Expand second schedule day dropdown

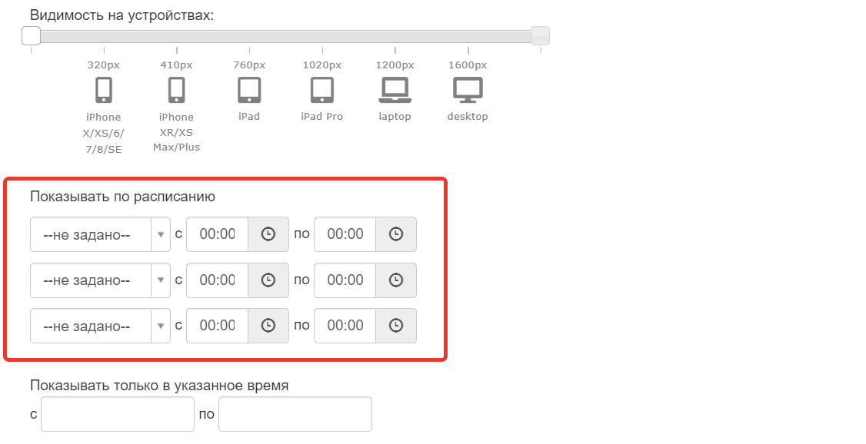(100, 280)
